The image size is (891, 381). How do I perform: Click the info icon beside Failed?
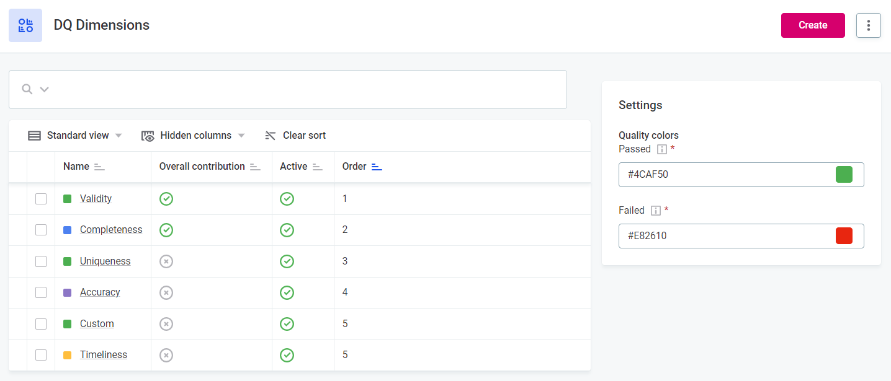click(x=655, y=211)
